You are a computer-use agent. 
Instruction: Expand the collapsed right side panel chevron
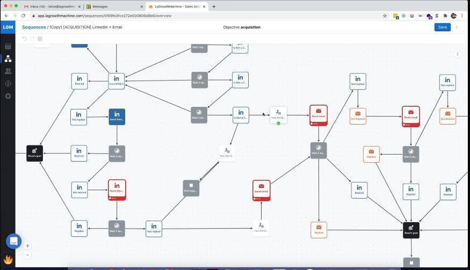(x=458, y=54)
